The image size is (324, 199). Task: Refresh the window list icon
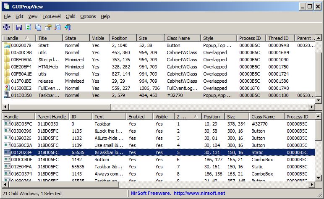[x=28, y=27]
